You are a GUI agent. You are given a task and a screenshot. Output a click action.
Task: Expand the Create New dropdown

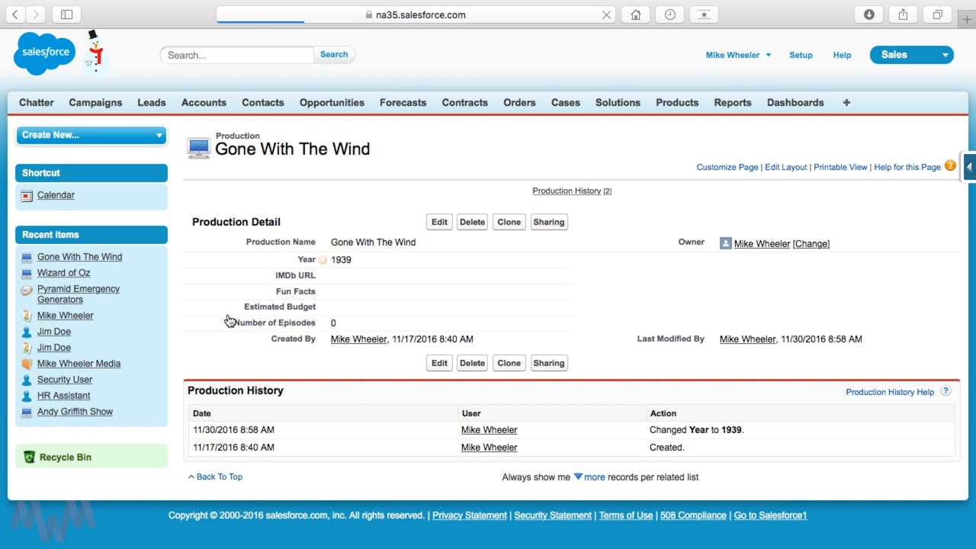(x=91, y=135)
